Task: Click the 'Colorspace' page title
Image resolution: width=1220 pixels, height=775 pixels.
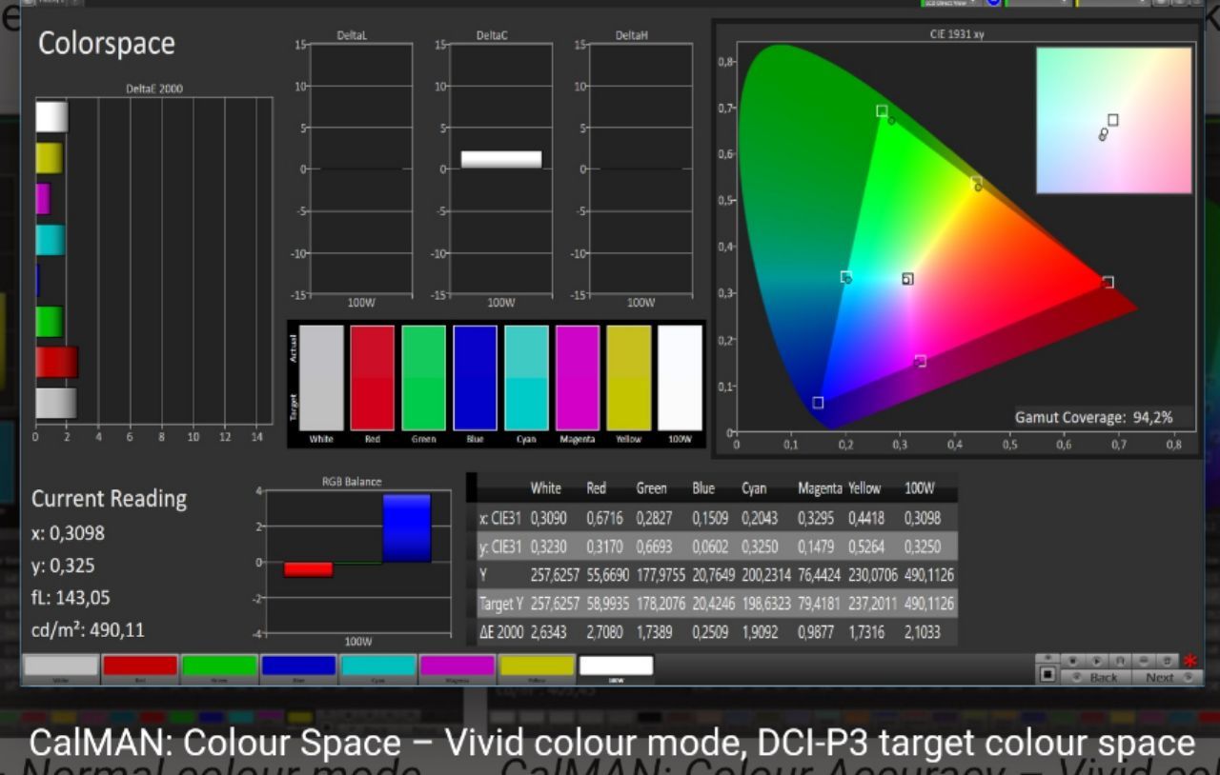Action: [107, 44]
